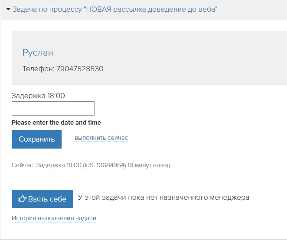Viewport: 287px width, 248px height.
Task: Click the Сохранить button
Action: [36, 139]
